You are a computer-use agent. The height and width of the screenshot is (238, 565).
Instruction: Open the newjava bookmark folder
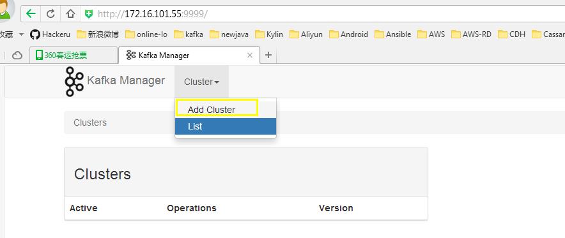click(x=229, y=34)
